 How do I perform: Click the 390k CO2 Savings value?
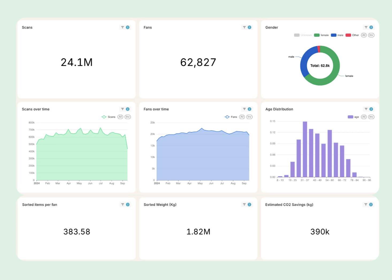320,232
